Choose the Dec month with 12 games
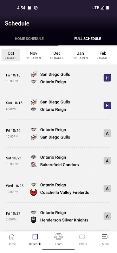 [57, 55]
